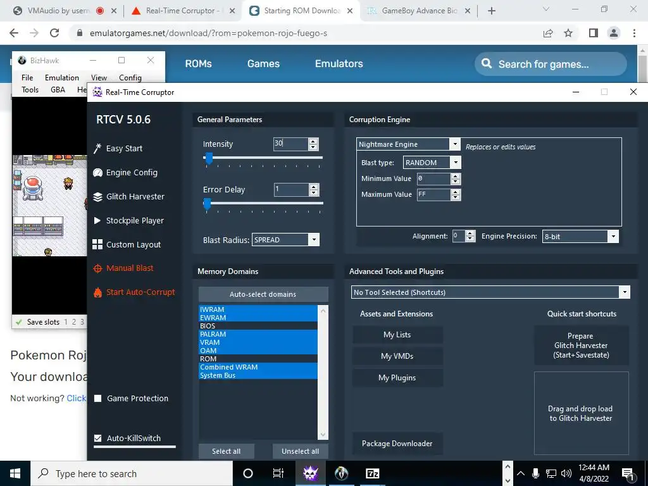
Task: Open Package Downloader button
Action: pos(397,444)
